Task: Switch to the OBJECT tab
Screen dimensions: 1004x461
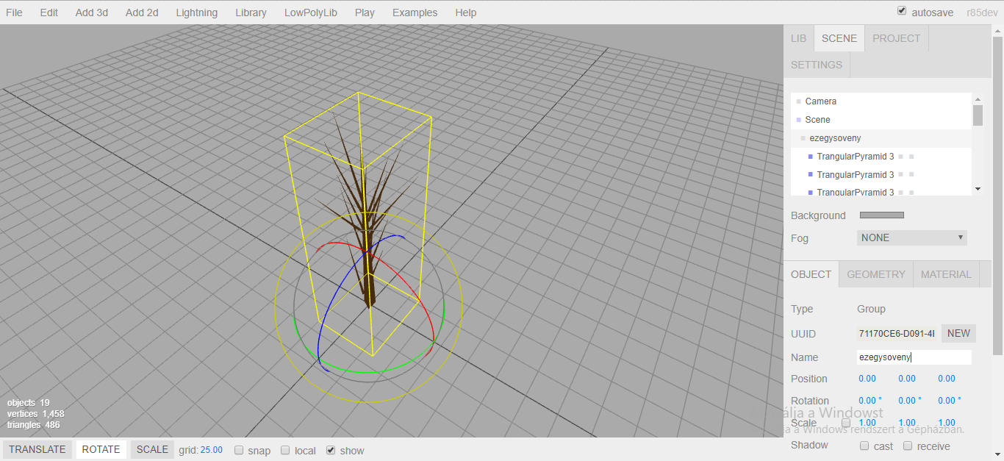Action: [811, 274]
